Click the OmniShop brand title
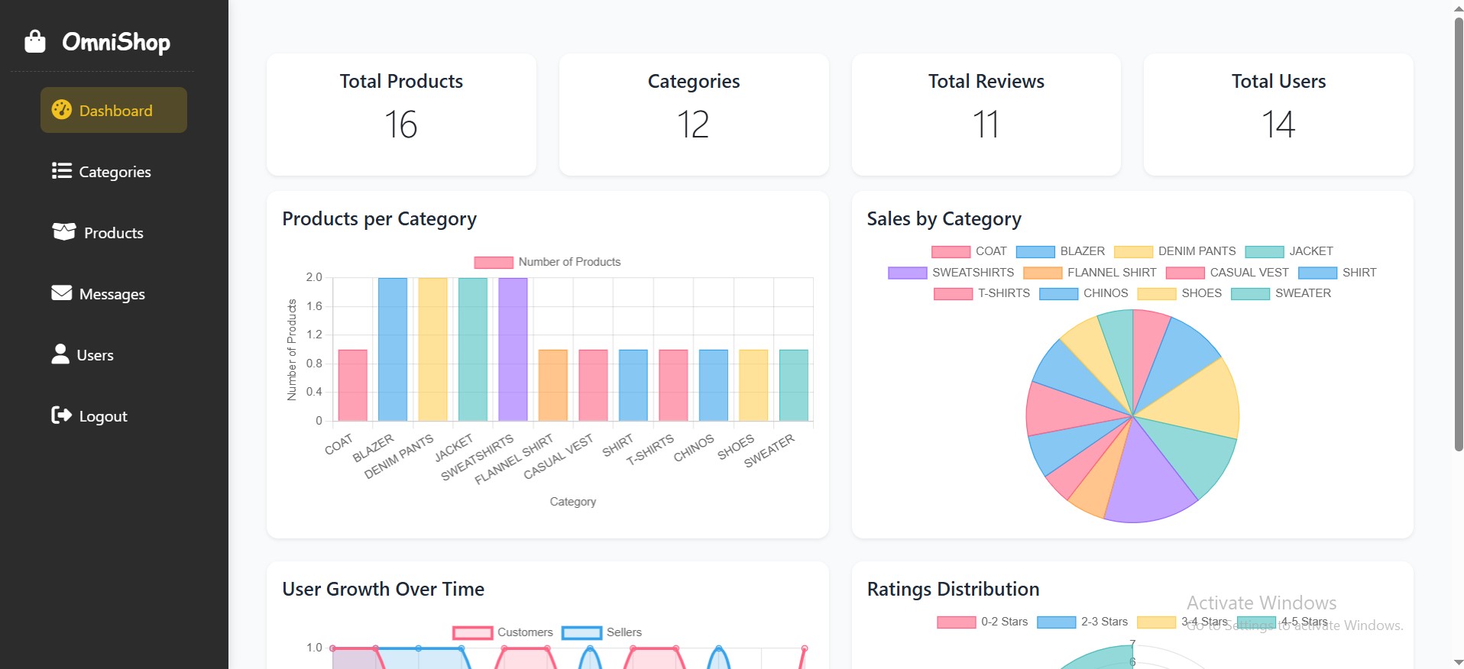This screenshot has height=669, width=1464. 116,42
